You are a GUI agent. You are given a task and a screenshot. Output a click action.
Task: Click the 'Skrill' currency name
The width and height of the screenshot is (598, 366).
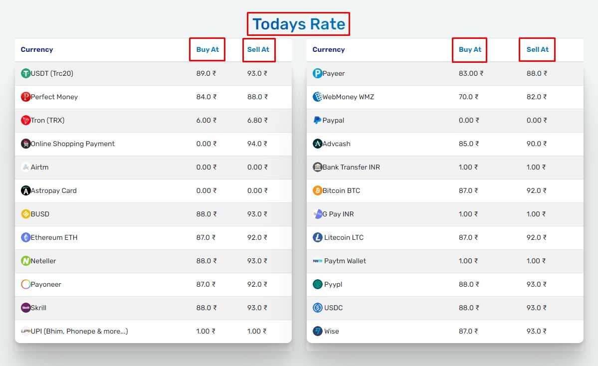(38, 308)
